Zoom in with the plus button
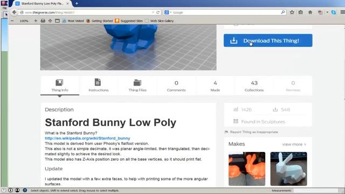Screen dimensions: 345x194 coord(36,21)
